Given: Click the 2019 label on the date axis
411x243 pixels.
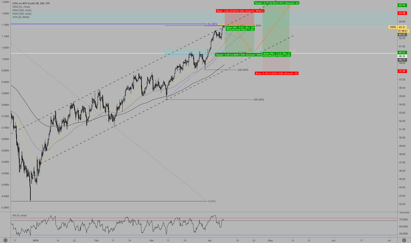Looking at the screenshot, I should (36, 240).
